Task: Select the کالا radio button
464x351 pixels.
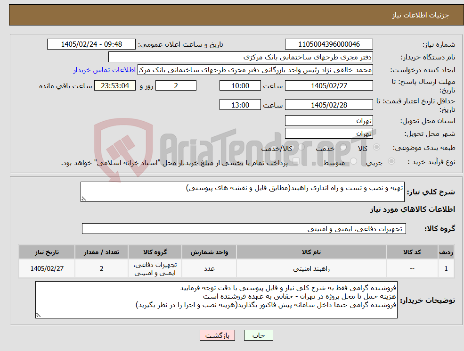Action: (377, 147)
